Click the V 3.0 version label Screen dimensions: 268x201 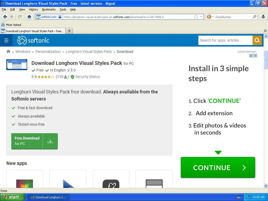click(x=71, y=70)
